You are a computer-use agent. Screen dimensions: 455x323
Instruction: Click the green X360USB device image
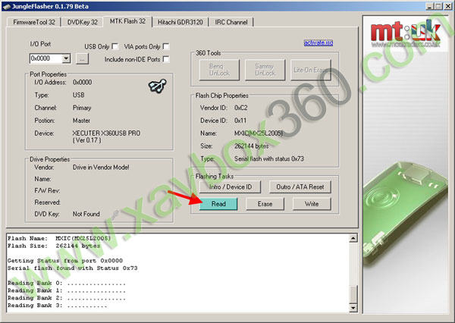(405, 213)
